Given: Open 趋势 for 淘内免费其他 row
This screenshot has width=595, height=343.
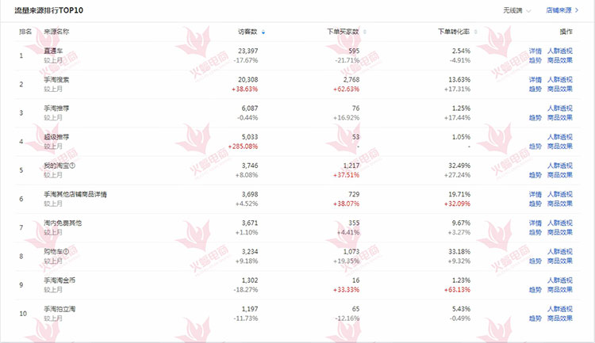Looking at the screenshot, I should pyautogui.click(x=535, y=232).
